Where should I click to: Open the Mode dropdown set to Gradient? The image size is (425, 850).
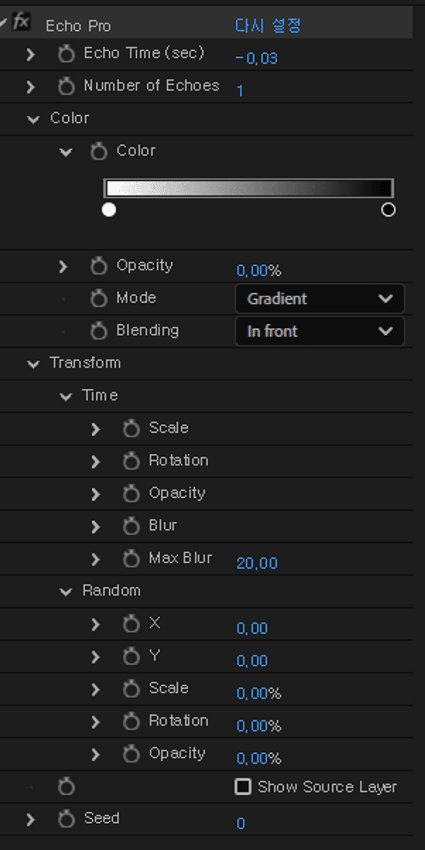[319, 299]
